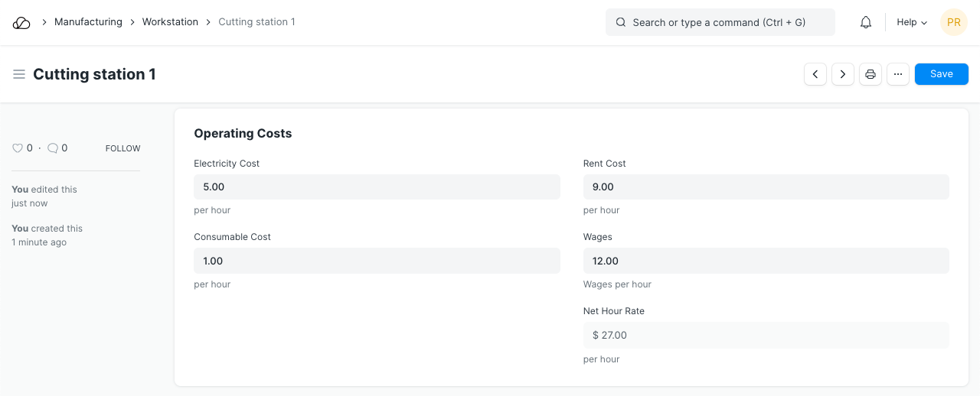Save the Cutting station 1 document
980x396 pixels.
click(x=941, y=74)
